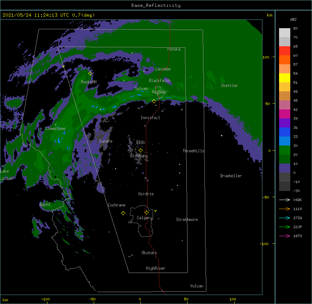
Task: Pick the light gray 70-80 dBZ swatch
Action: pos(284,33)
